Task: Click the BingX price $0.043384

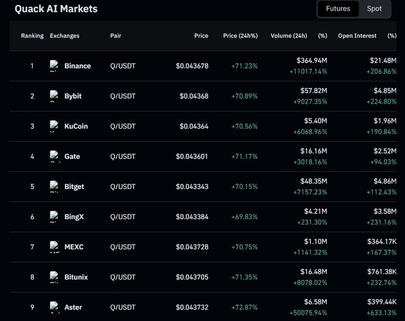Action: 192,217
